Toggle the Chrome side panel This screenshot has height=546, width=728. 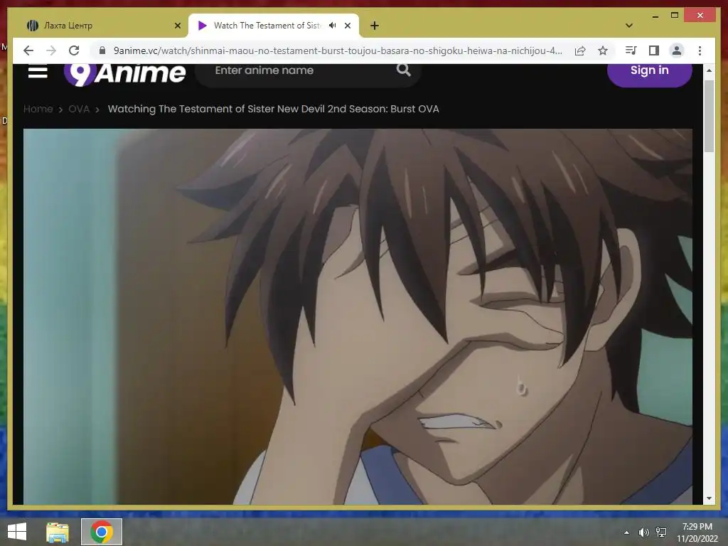(654, 50)
